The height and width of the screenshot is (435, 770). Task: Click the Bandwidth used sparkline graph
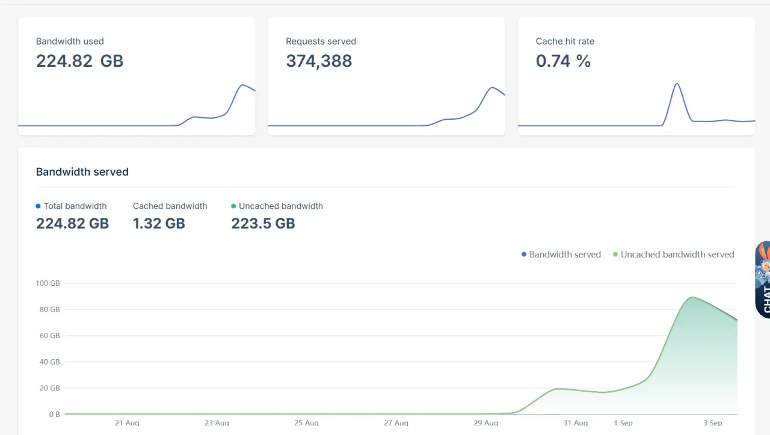pos(137,106)
